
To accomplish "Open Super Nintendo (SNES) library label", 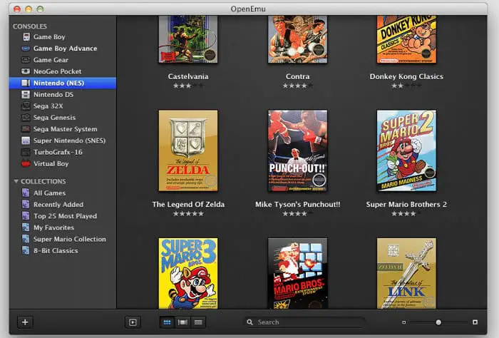I will [69, 140].
